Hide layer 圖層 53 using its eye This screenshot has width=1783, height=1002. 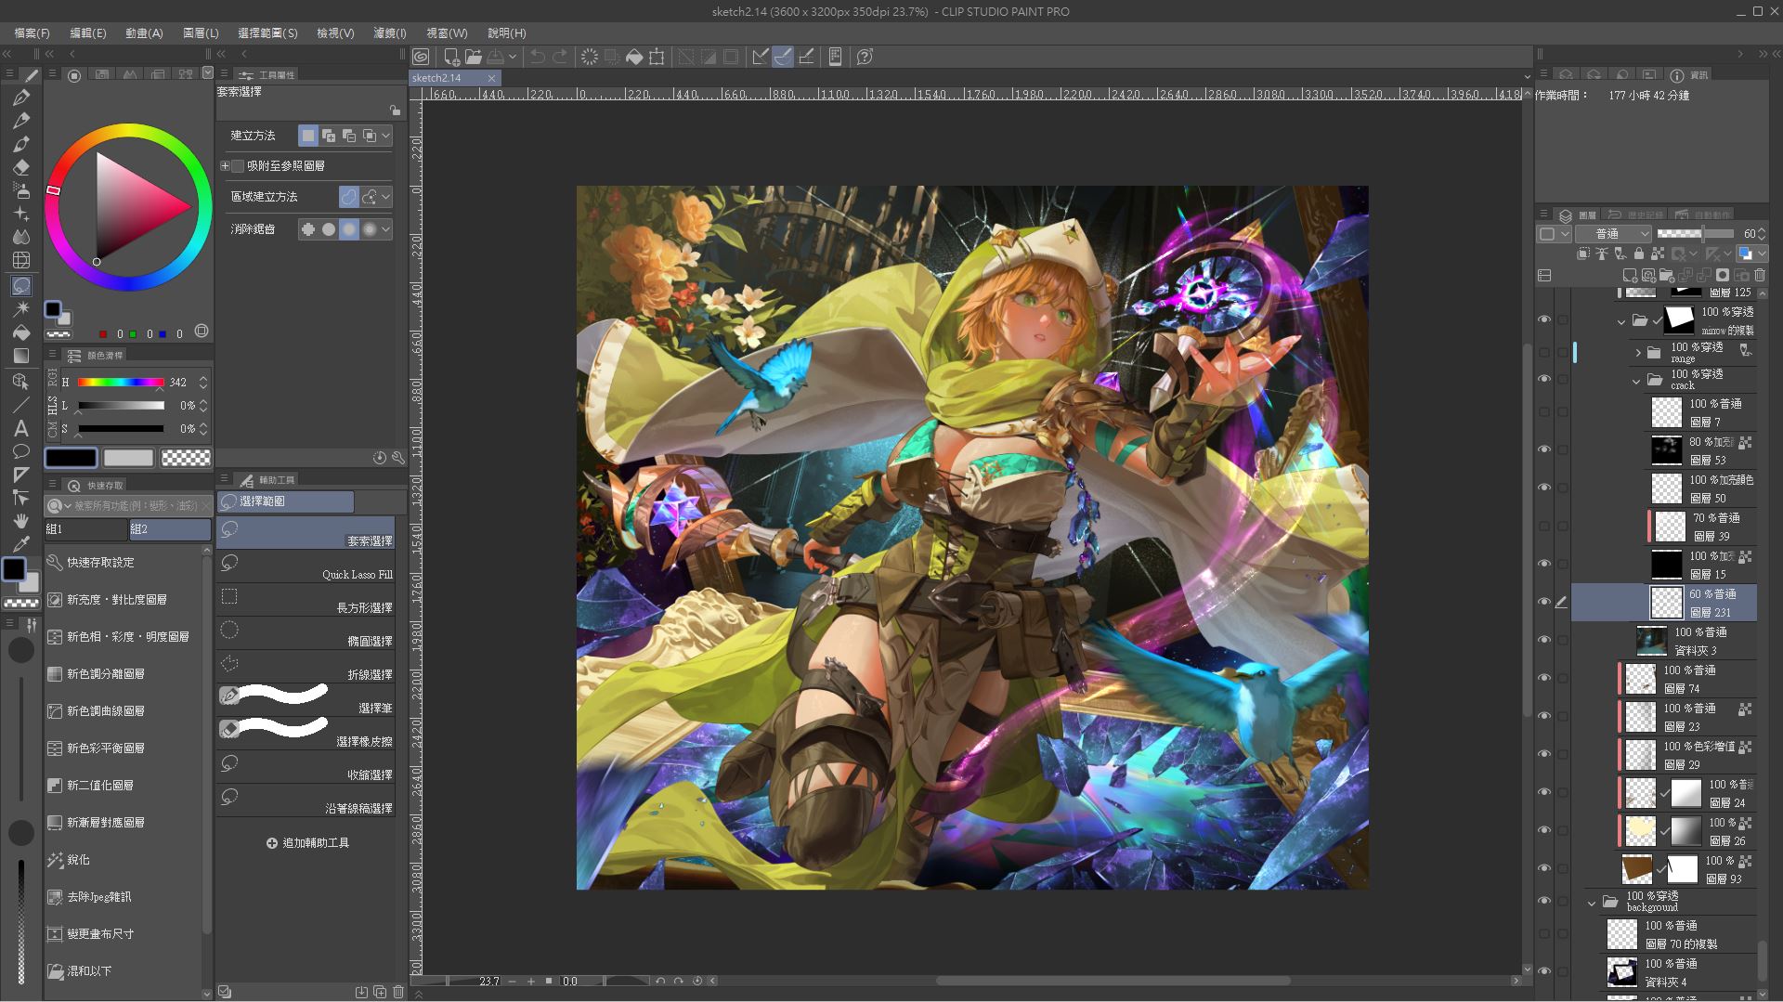point(1544,449)
